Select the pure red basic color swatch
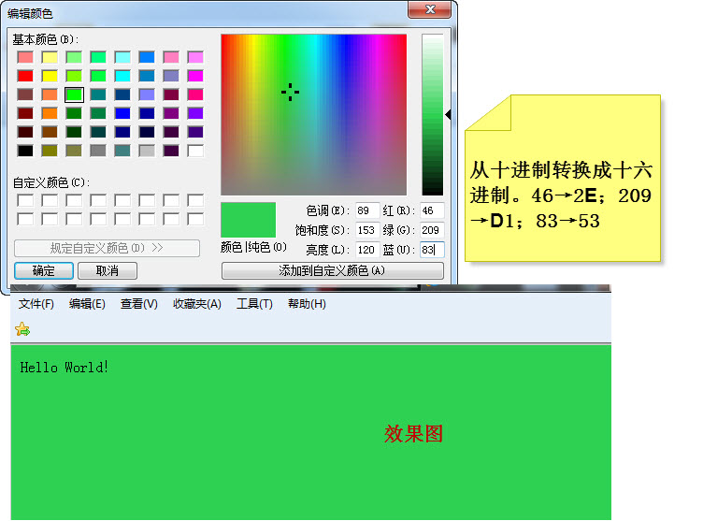The image size is (703, 521). [25, 76]
